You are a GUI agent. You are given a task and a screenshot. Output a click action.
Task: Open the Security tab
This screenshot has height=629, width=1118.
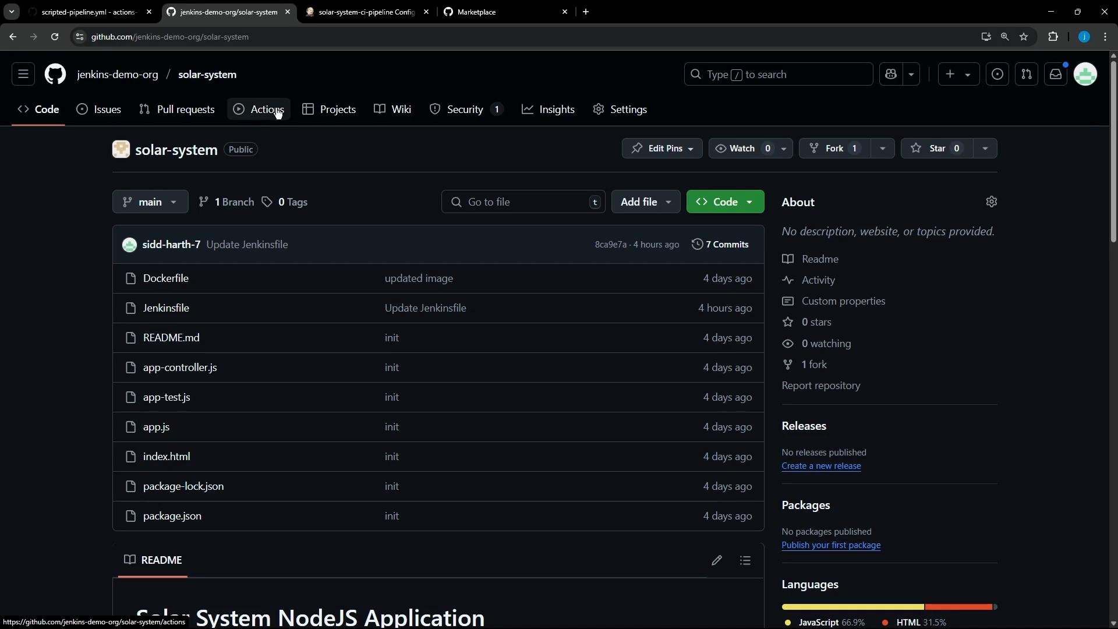pyautogui.click(x=466, y=109)
